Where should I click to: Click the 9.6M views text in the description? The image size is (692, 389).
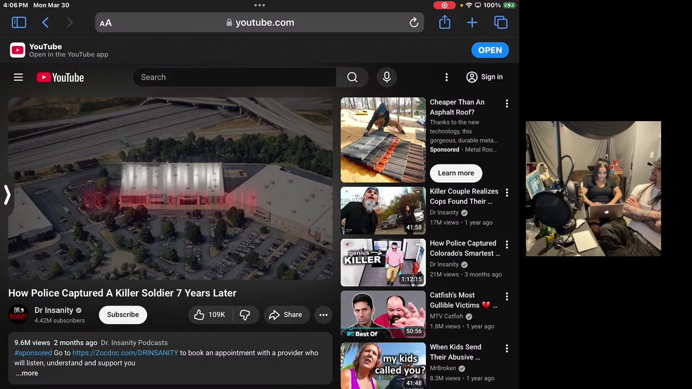coord(32,343)
